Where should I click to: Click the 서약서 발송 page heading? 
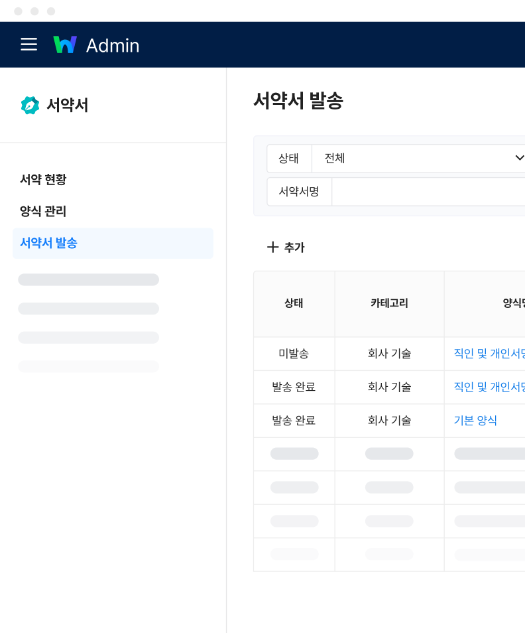click(x=298, y=101)
